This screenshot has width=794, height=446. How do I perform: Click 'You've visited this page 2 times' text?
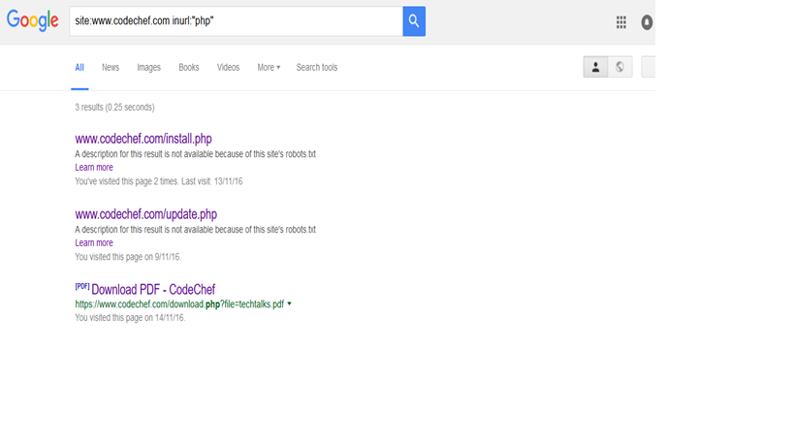point(126,181)
